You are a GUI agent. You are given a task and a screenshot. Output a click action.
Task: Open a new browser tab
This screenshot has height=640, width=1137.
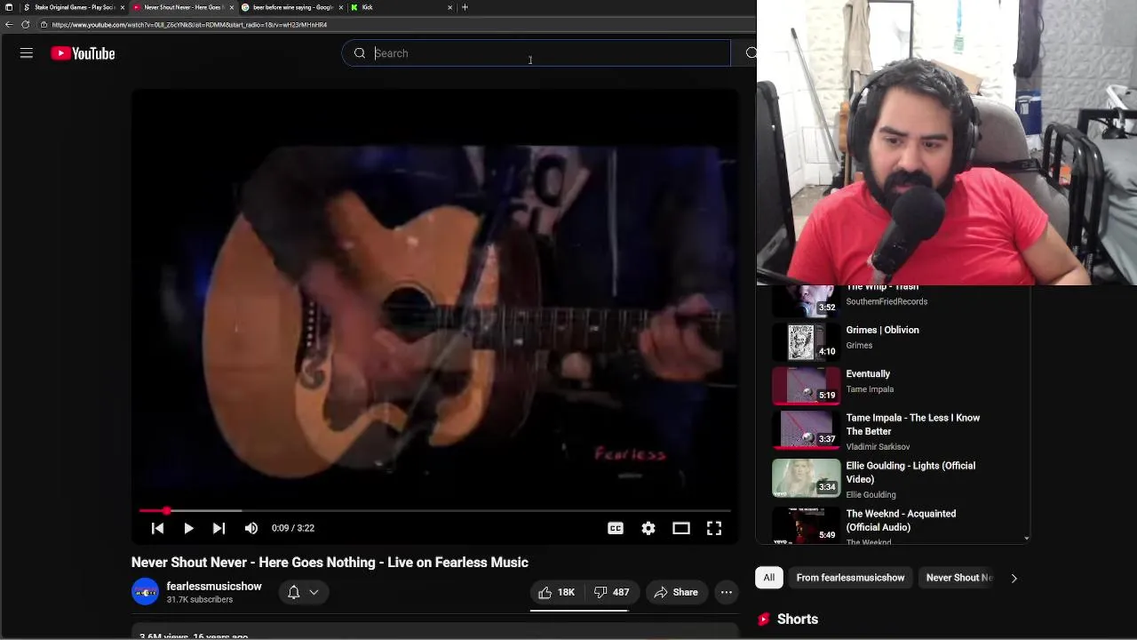[x=465, y=7]
